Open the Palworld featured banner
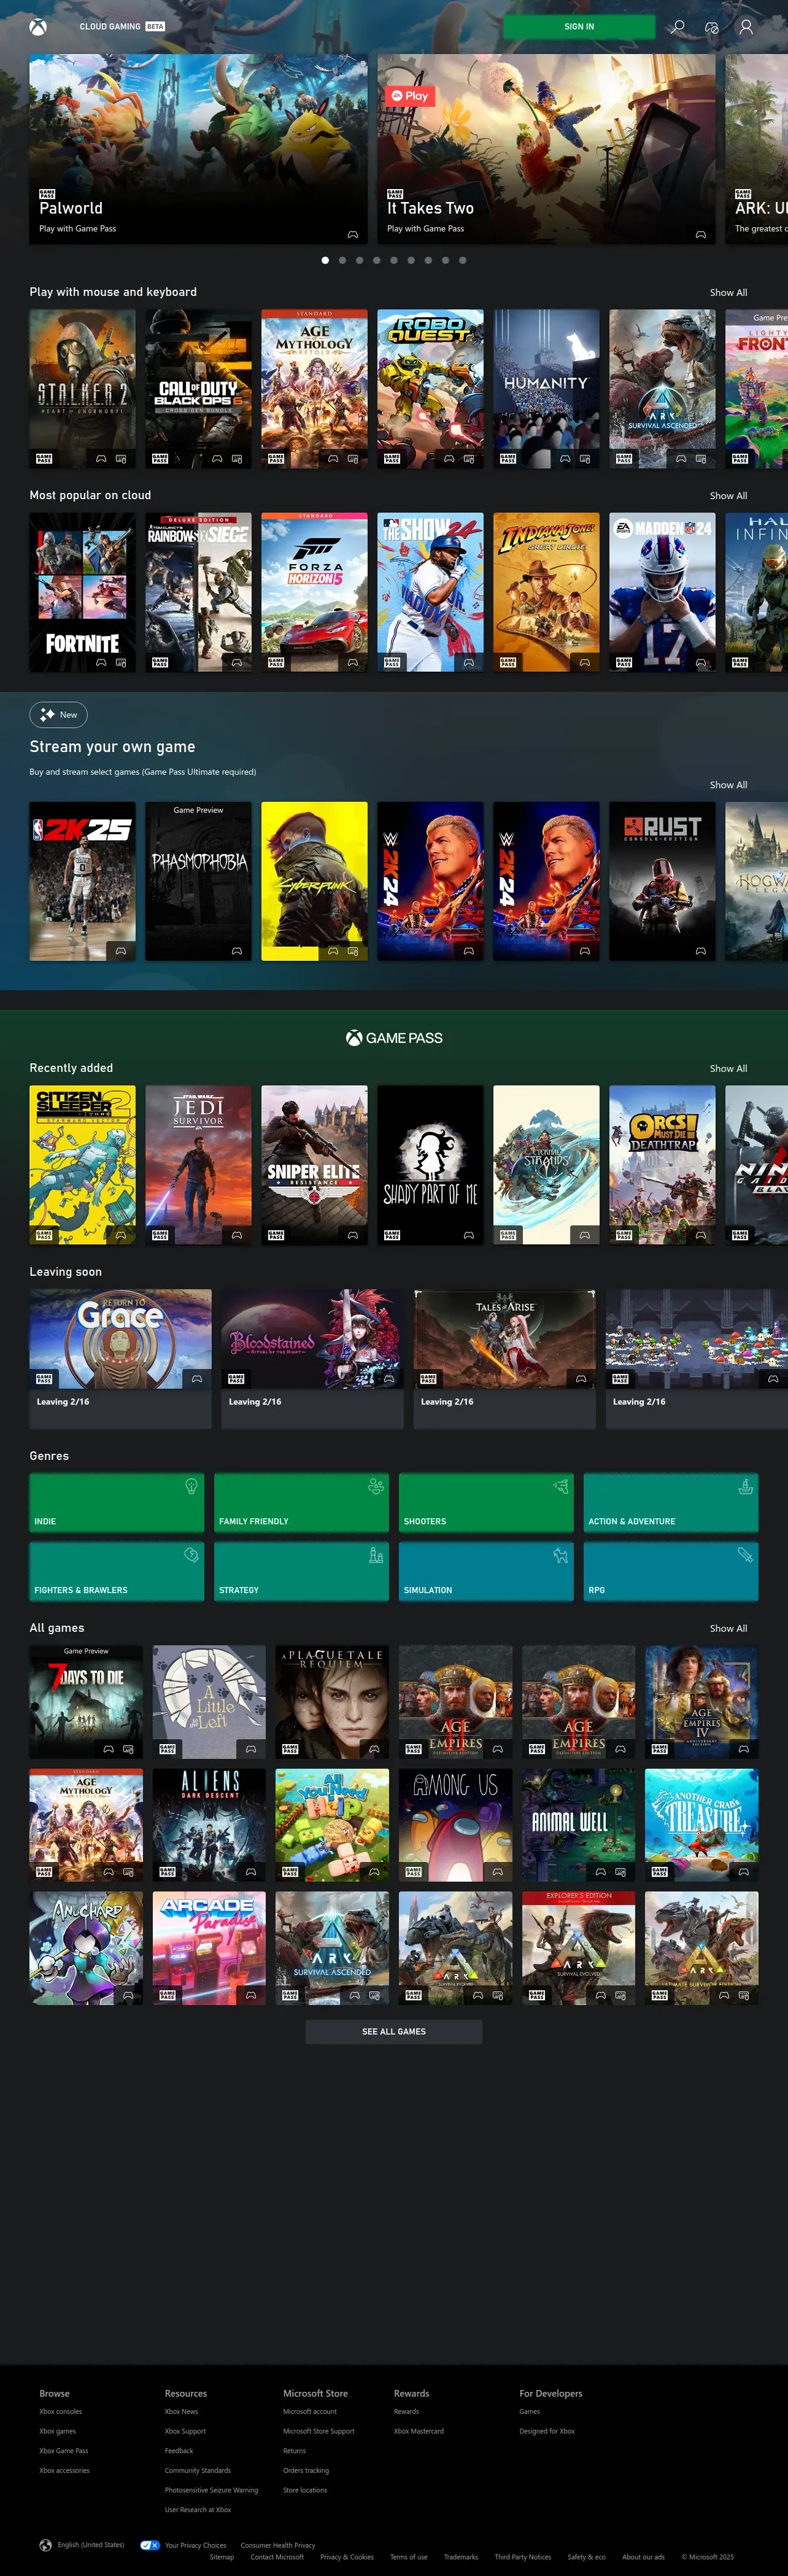Image resolution: width=788 pixels, height=2576 pixels. click(x=198, y=149)
